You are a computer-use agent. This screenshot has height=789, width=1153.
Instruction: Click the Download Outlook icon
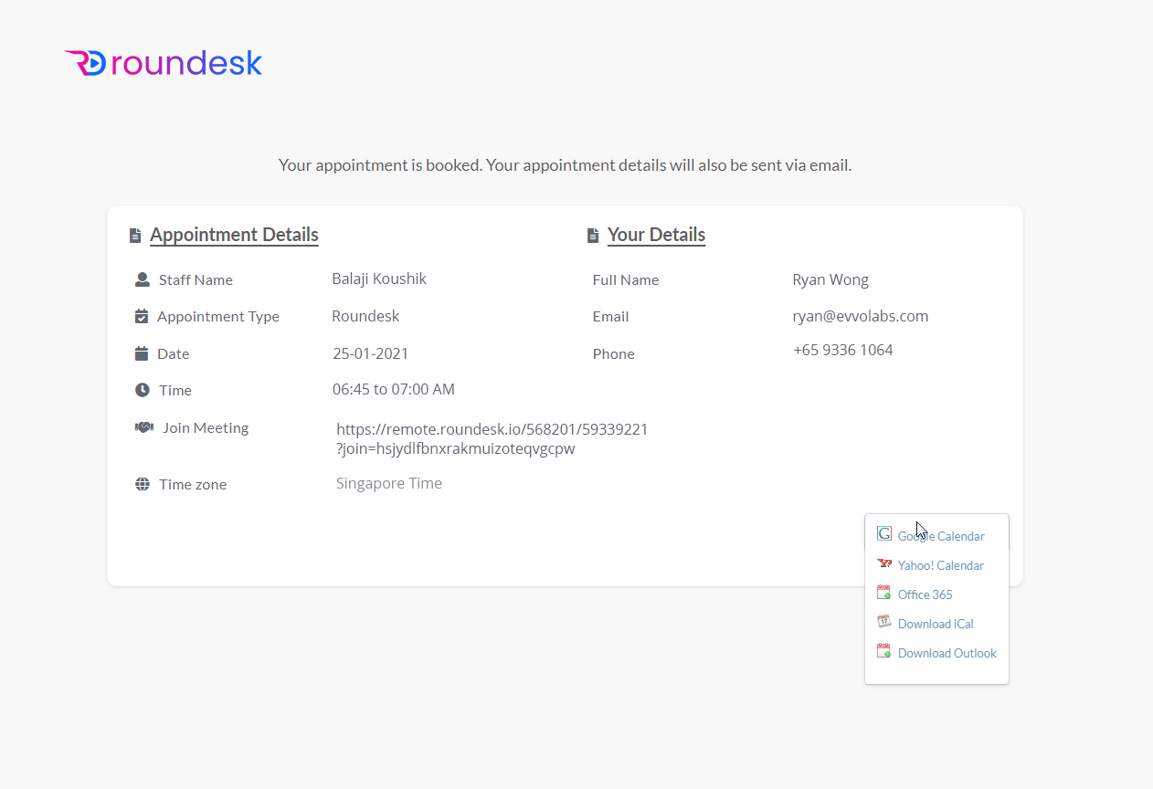(883, 651)
